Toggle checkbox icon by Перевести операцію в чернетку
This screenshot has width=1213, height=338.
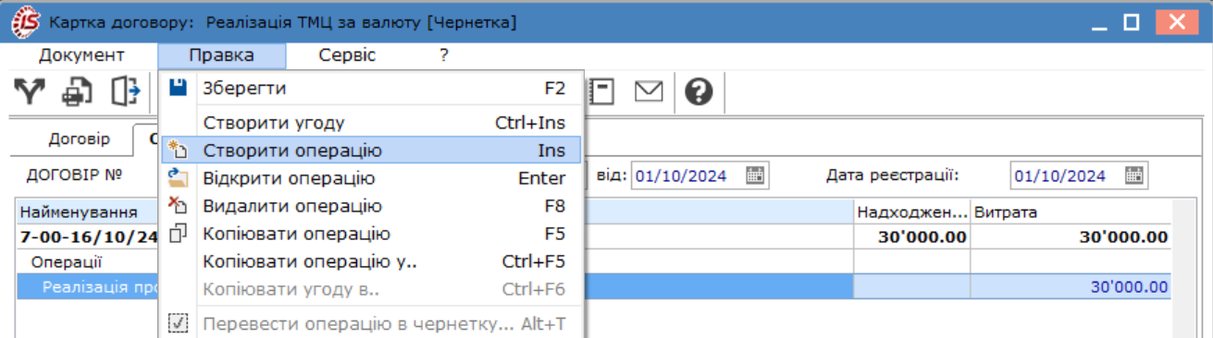(179, 324)
